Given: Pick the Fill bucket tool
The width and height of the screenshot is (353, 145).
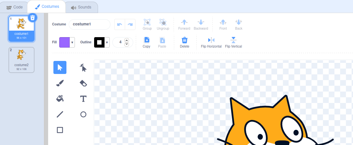Looking at the screenshot, I should coord(60,99).
